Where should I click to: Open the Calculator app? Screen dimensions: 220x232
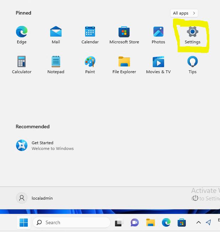coord(22,65)
